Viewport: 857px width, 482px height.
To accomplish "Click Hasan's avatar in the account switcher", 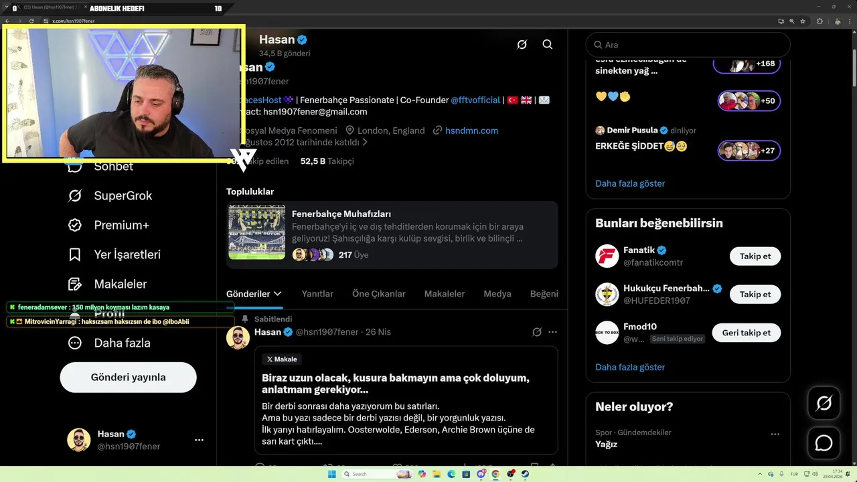I will [79, 440].
